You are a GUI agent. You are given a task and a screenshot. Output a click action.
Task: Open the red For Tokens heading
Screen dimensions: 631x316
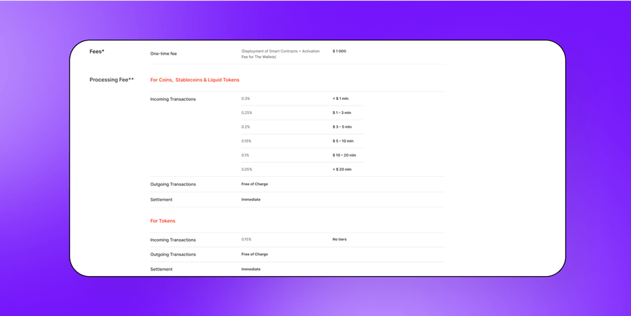pyautogui.click(x=162, y=221)
